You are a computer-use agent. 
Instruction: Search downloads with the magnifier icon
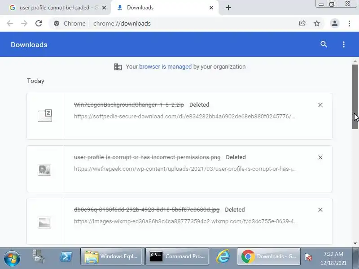(324, 44)
